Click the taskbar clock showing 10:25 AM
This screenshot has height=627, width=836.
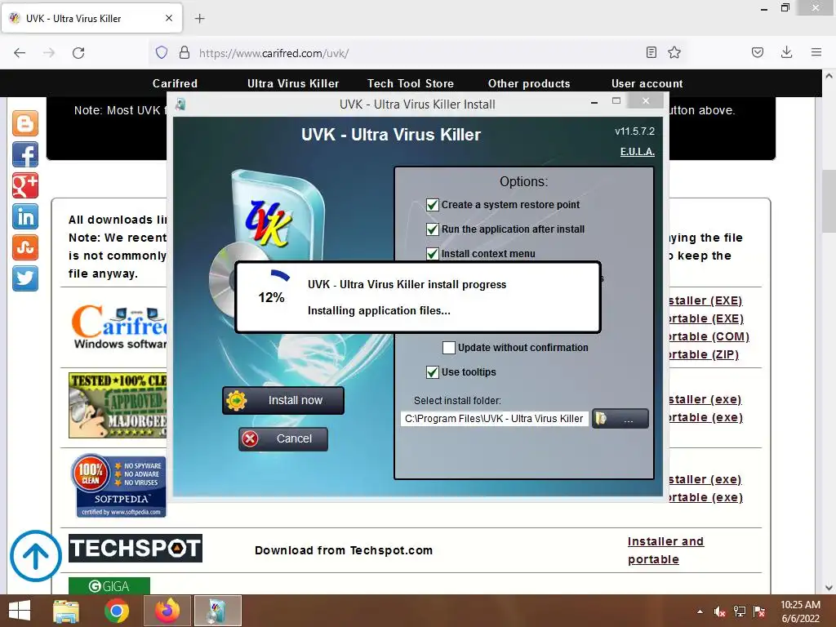click(x=800, y=611)
